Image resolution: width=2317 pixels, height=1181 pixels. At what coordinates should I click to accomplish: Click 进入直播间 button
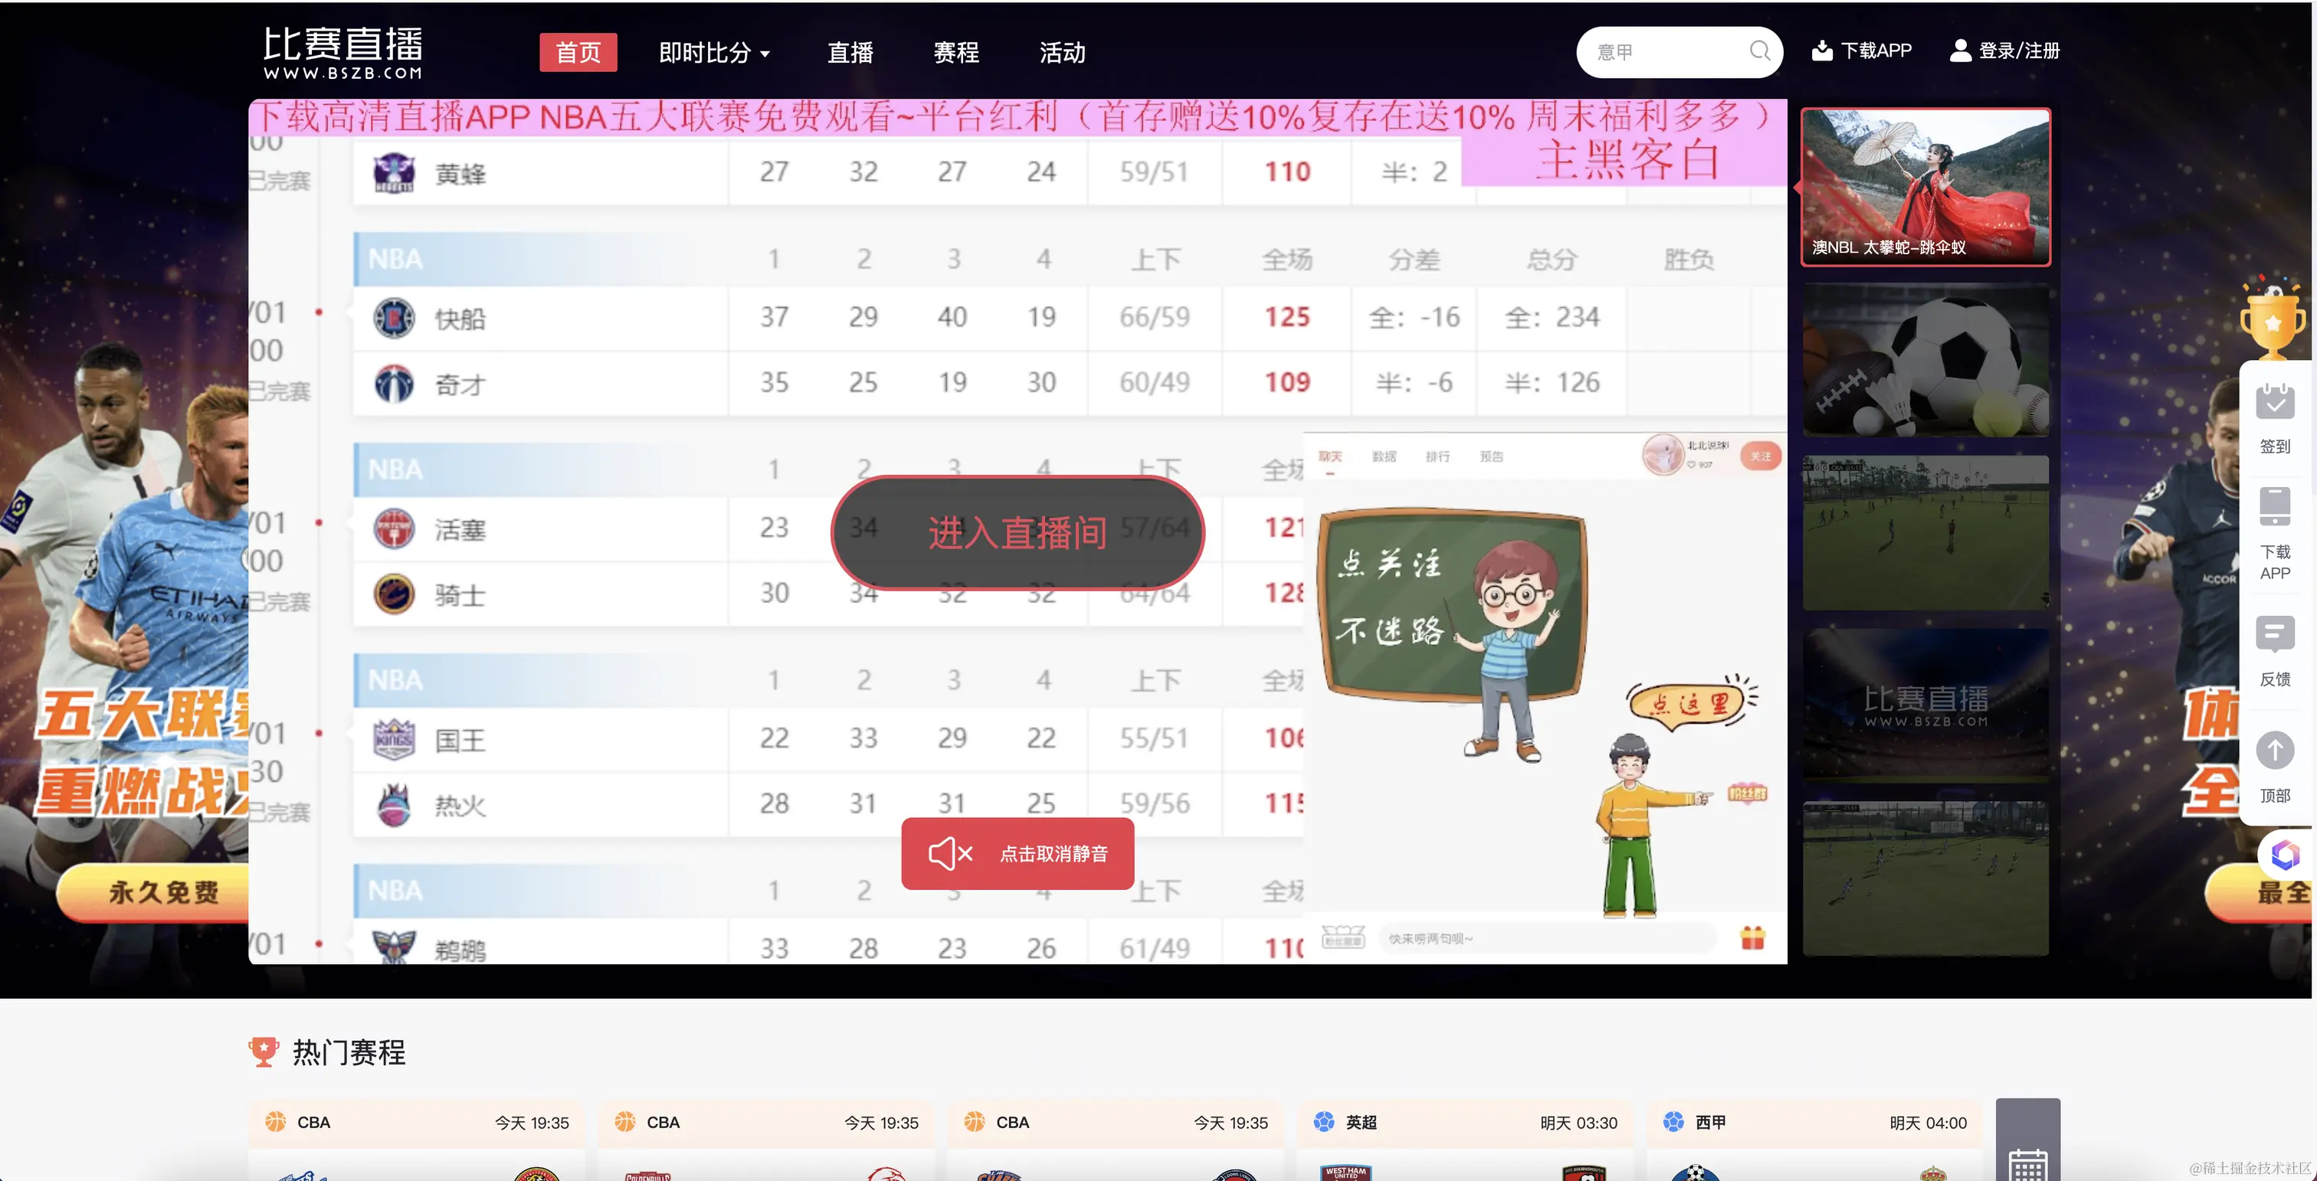[x=1018, y=532]
